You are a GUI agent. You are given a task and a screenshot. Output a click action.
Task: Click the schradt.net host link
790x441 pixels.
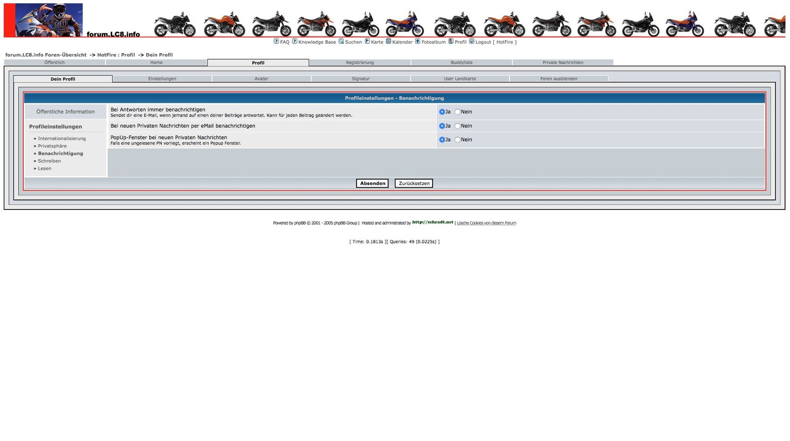(x=433, y=222)
